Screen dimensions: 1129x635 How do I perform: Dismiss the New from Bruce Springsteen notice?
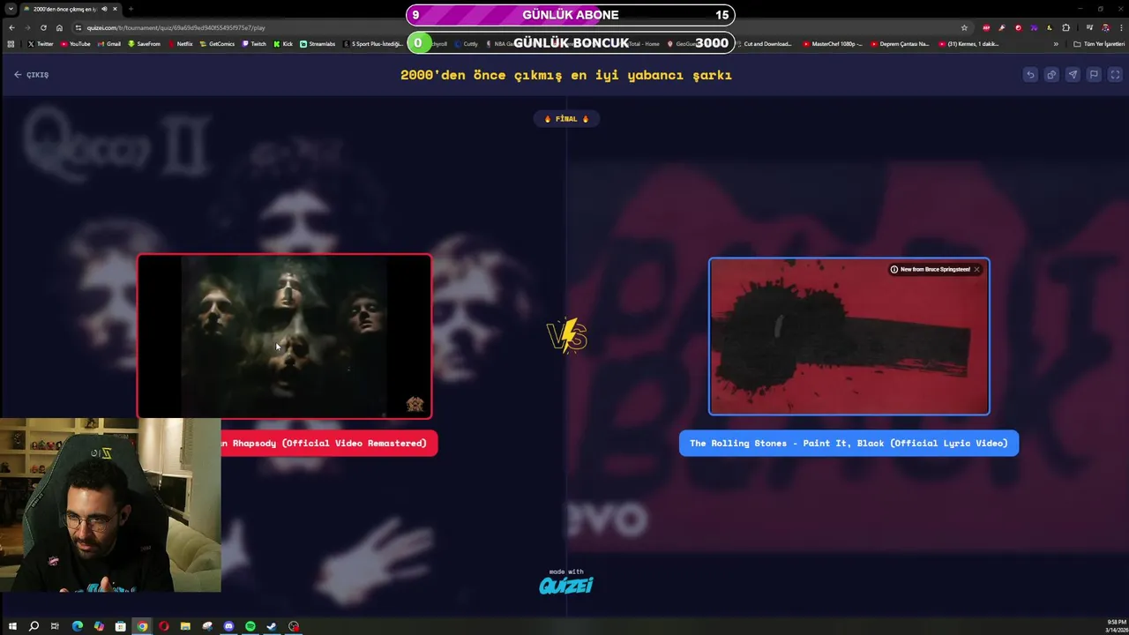coord(976,269)
